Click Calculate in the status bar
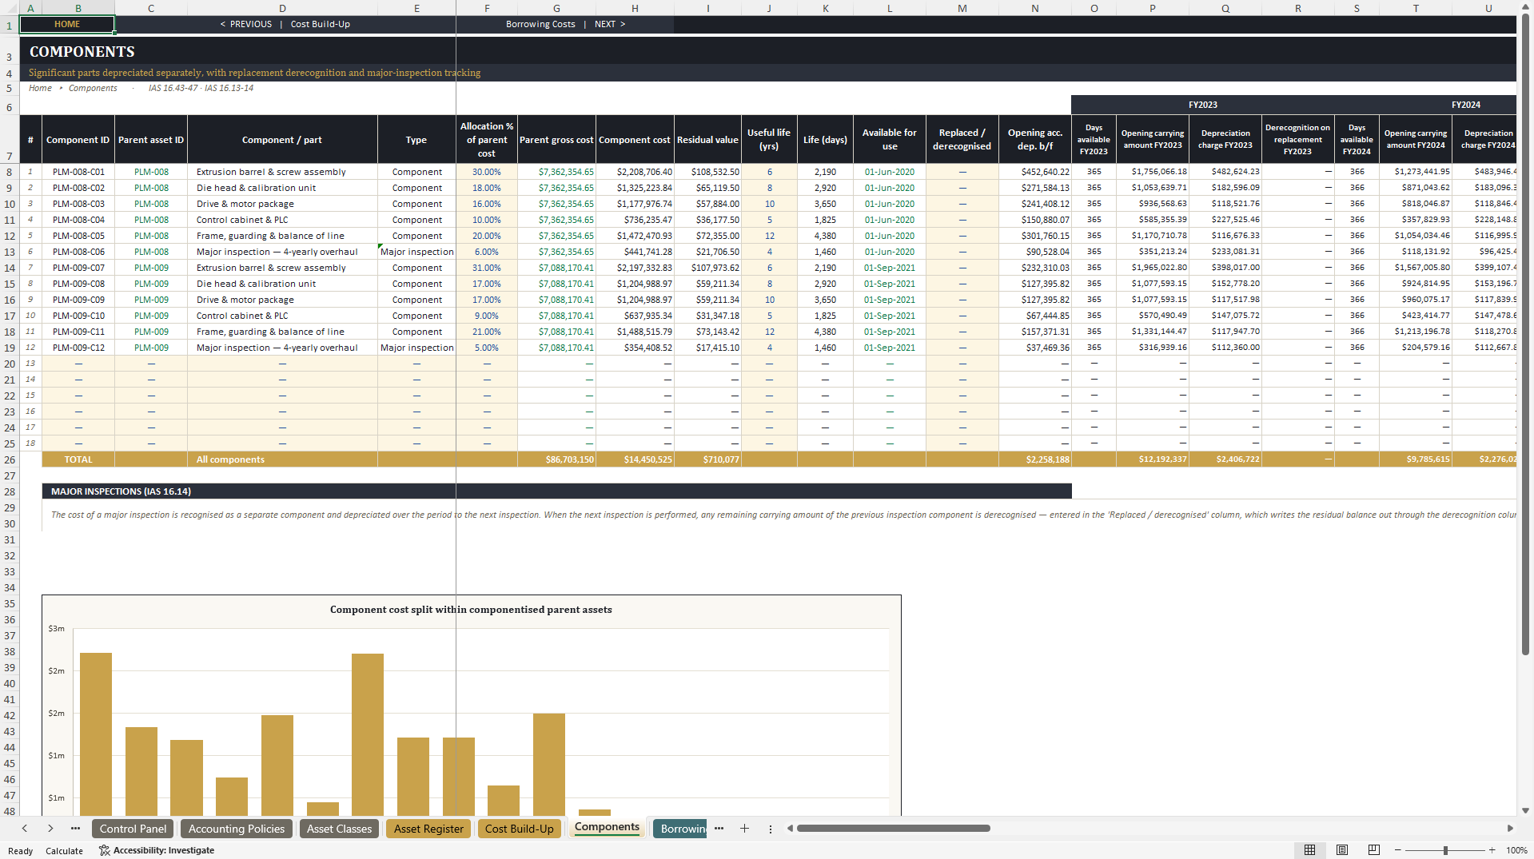This screenshot has height=859, width=1534. [64, 851]
